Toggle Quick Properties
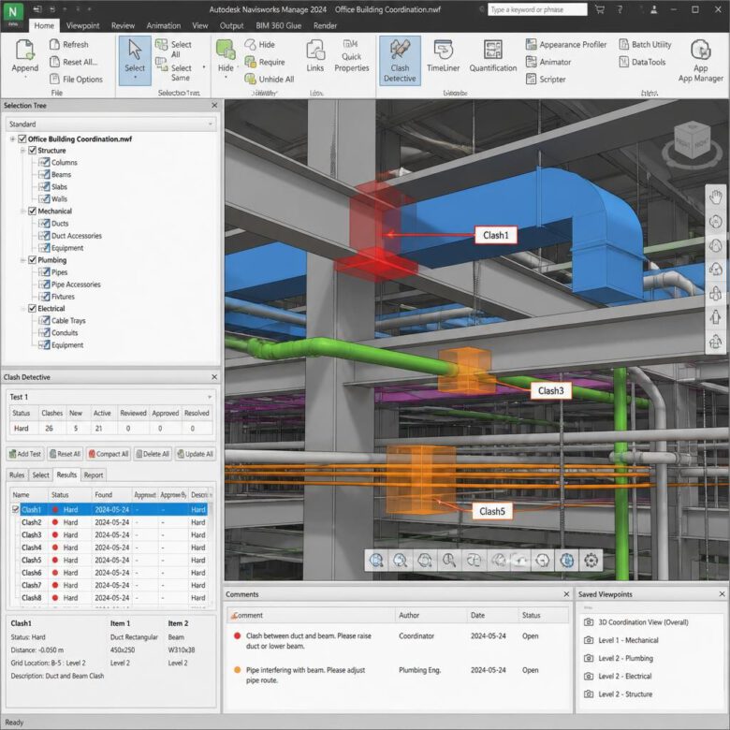 point(352,56)
